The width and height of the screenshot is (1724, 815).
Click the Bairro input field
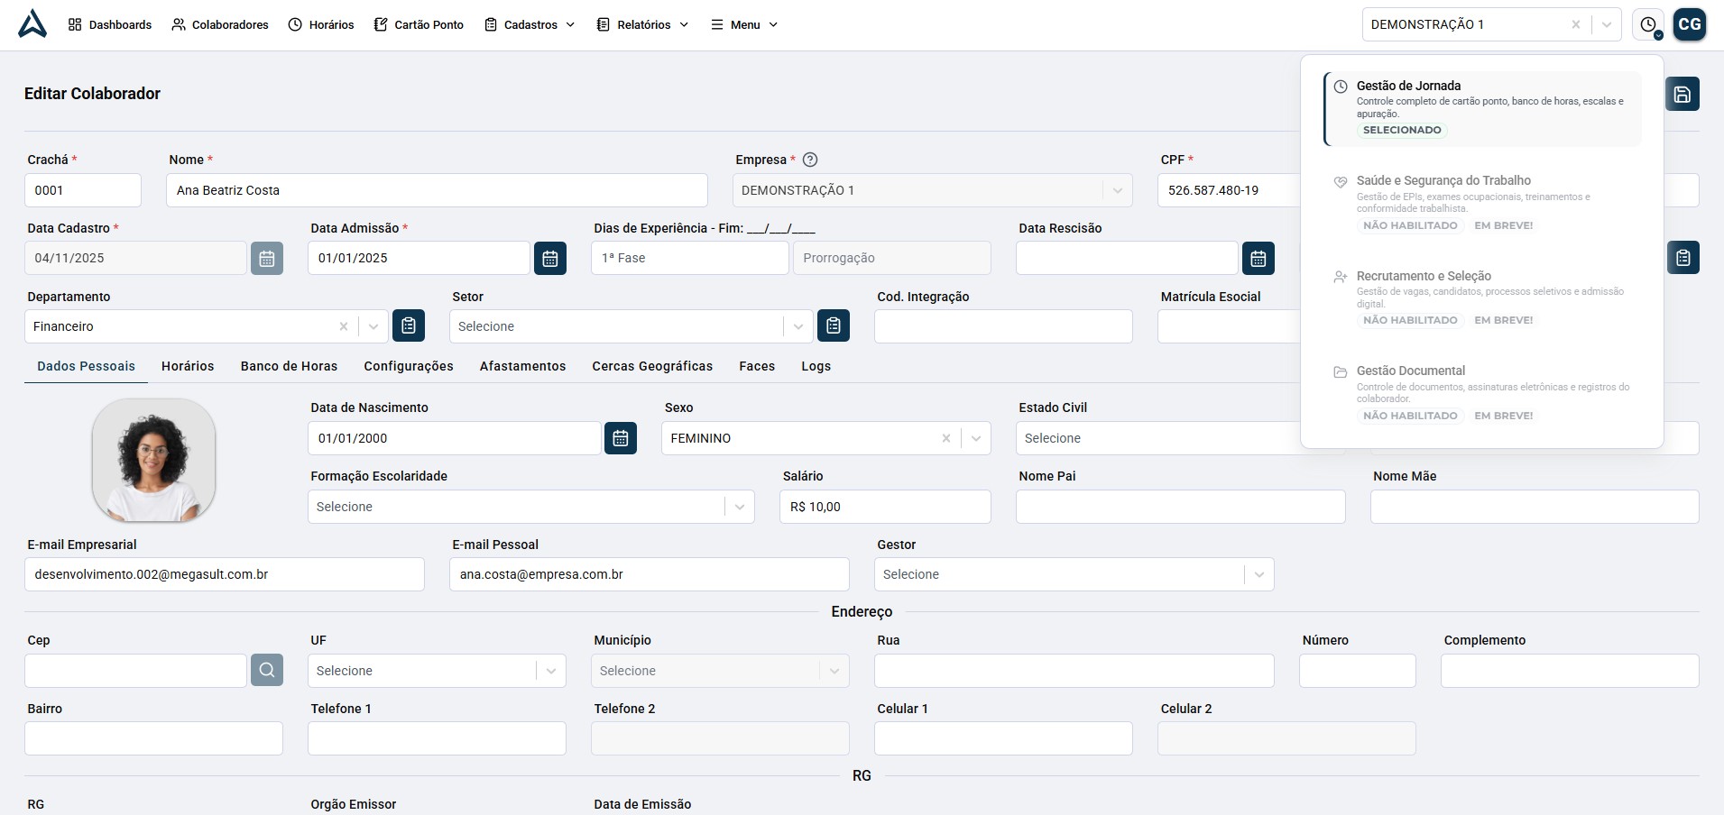[x=153, y=738]
